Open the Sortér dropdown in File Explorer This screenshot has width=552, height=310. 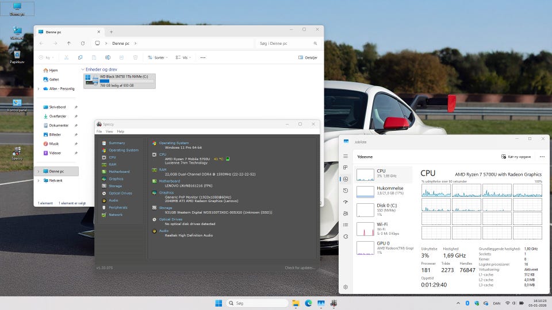[x=158, y=57]
